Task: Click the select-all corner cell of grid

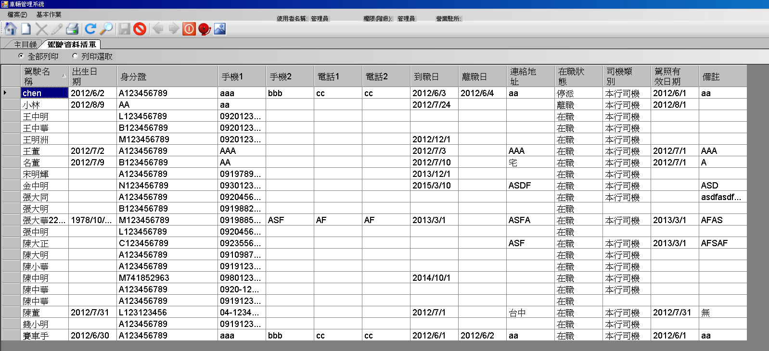Action: (11, 76)
